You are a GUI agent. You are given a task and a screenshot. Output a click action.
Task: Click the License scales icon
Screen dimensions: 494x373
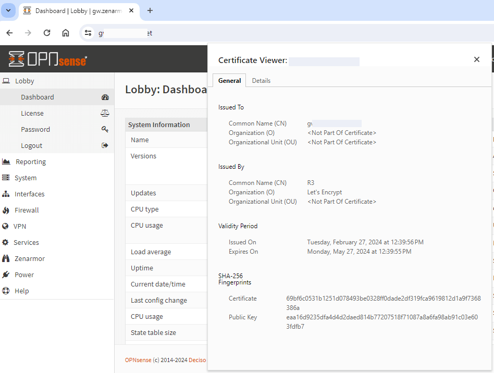[105, 113]
